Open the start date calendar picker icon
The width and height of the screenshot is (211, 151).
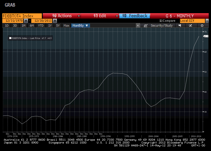pos(26,21)
